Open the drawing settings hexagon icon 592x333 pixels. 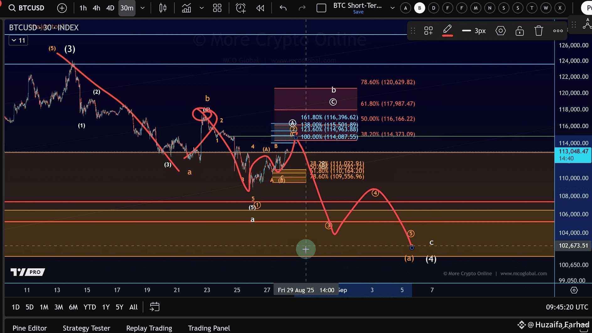[500, 31]
